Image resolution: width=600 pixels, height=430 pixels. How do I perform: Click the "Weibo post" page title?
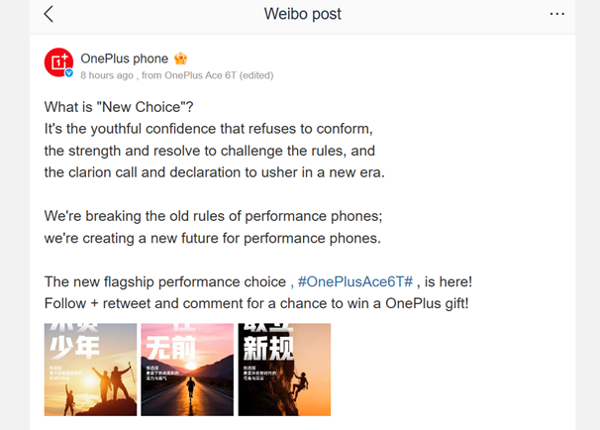(x=303, y=14)
